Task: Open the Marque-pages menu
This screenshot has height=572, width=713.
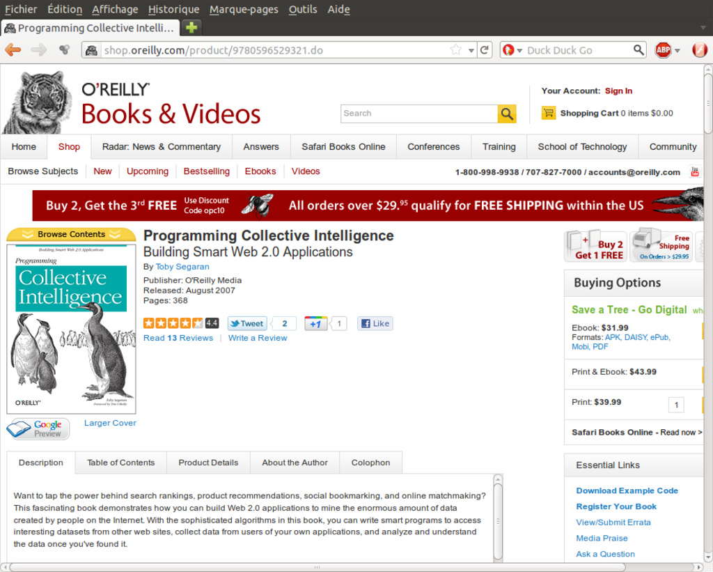Action: coord(244,9)
